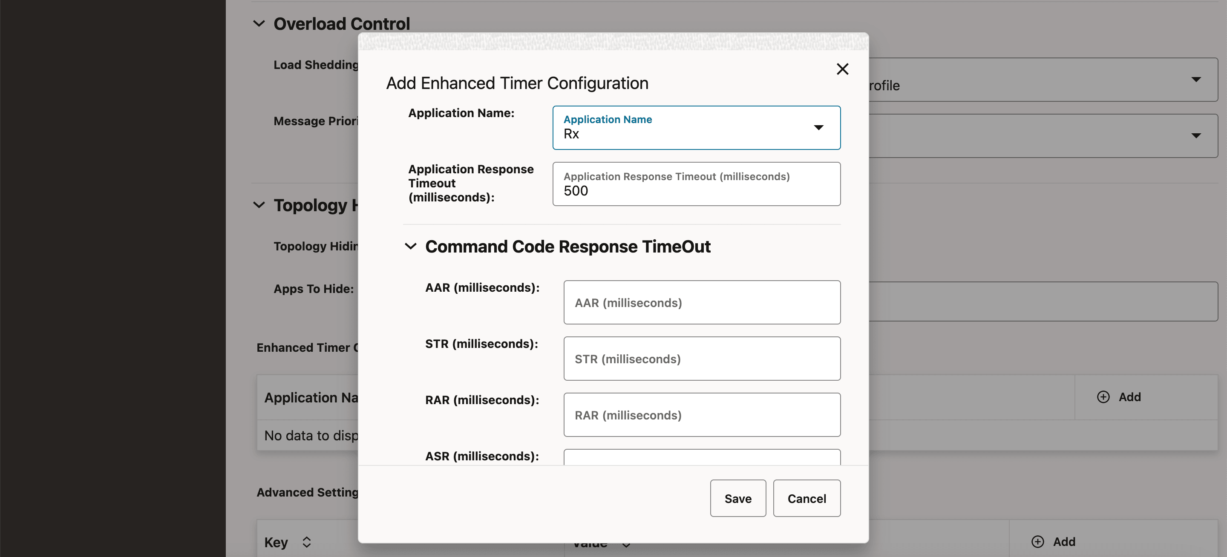
Task: Collapse the Command Code Response TimeOut section
Action: [410, 247]
